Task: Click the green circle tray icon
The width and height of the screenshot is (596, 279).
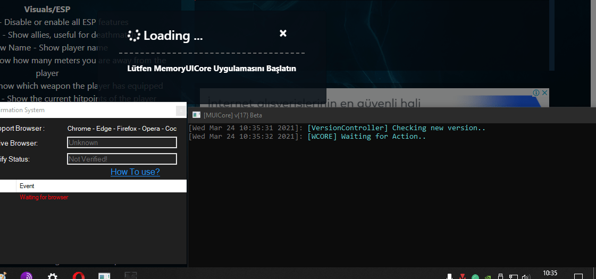Action: tap(475, 277)
